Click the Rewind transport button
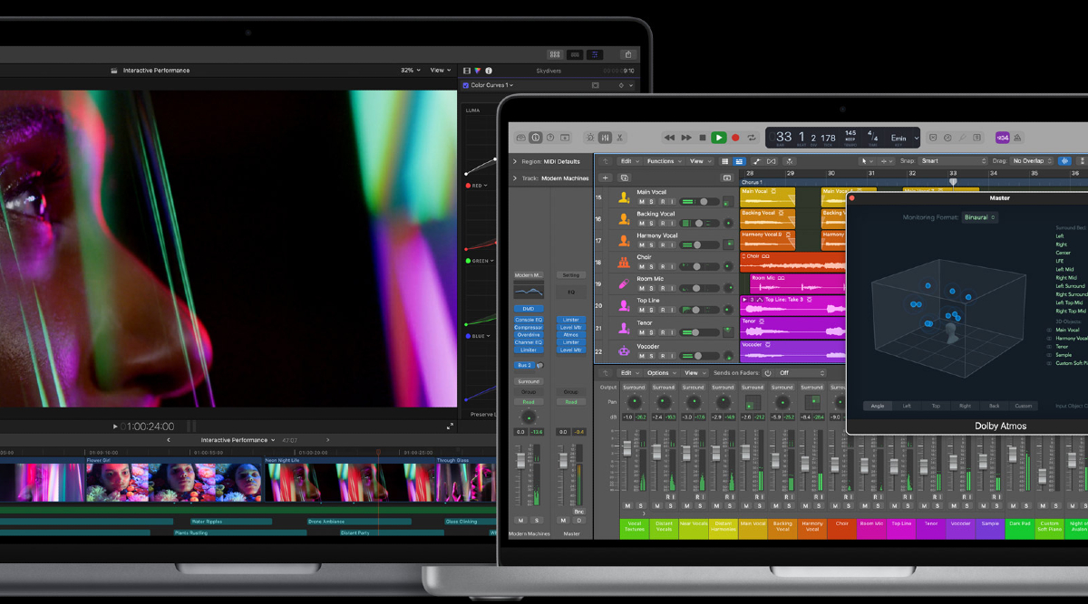The height and width of the screenshot is (604, 1088). (x=669, y=138)
